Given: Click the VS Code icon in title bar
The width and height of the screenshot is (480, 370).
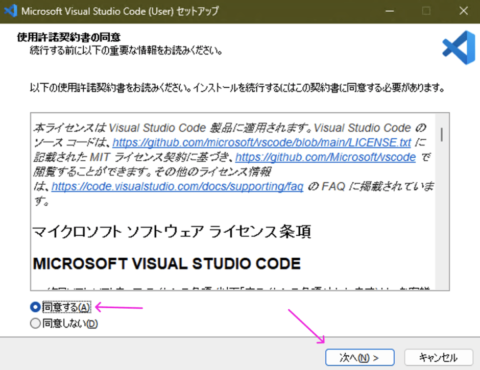Looking at the screenshot, I should 10,11.
